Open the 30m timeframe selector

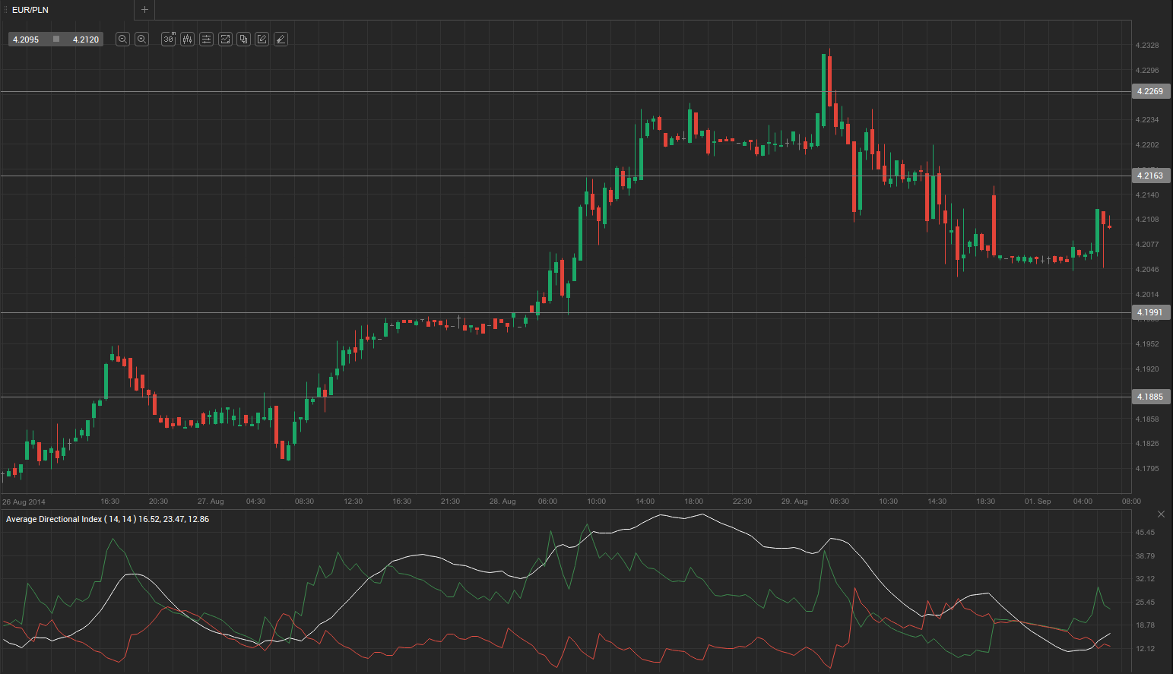(x=168, y=39)
